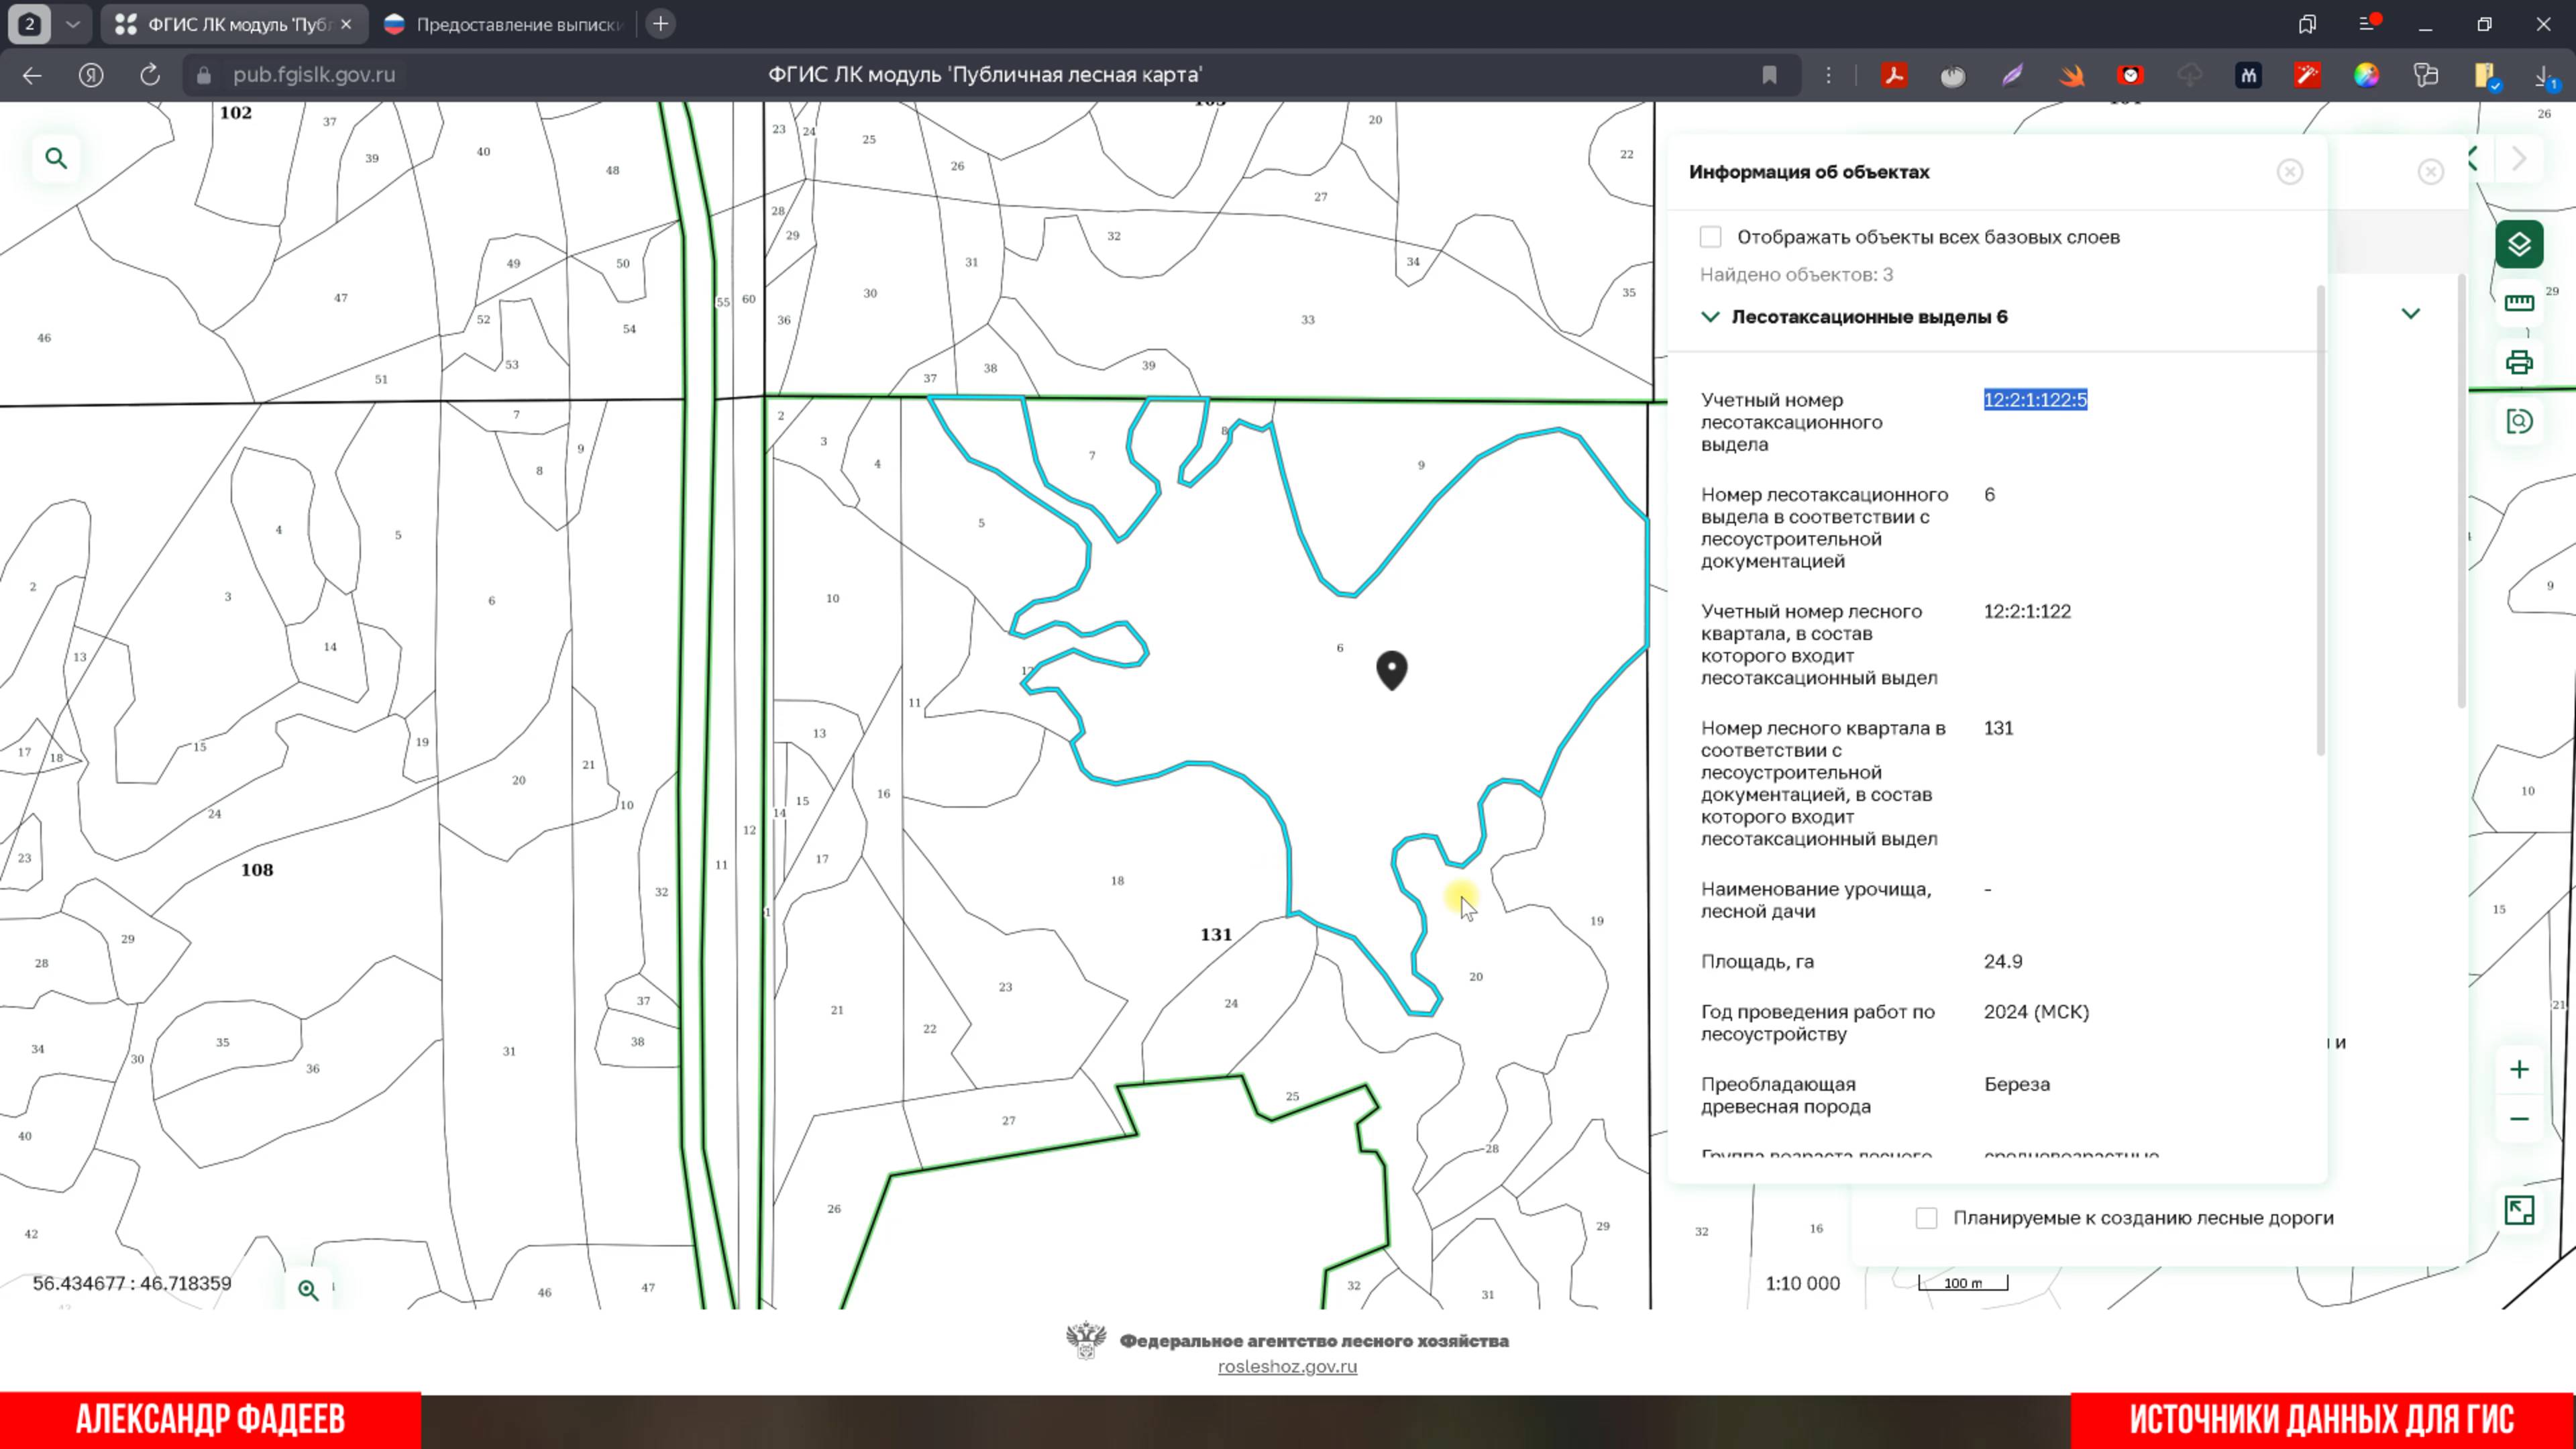The width and height of the screenshot is (2576, 1449).
Task: Toggle fullscreen map view icon
Action: point(2518,1210)
